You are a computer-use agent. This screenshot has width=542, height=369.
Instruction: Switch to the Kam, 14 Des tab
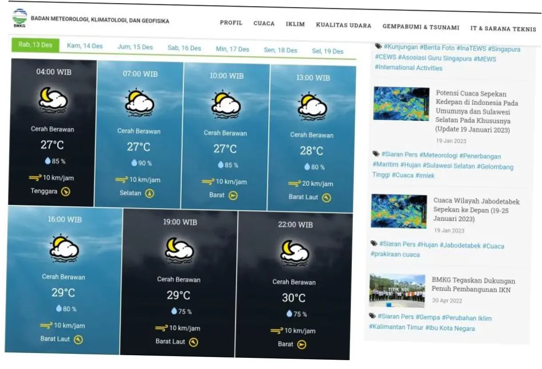point(85,46)
